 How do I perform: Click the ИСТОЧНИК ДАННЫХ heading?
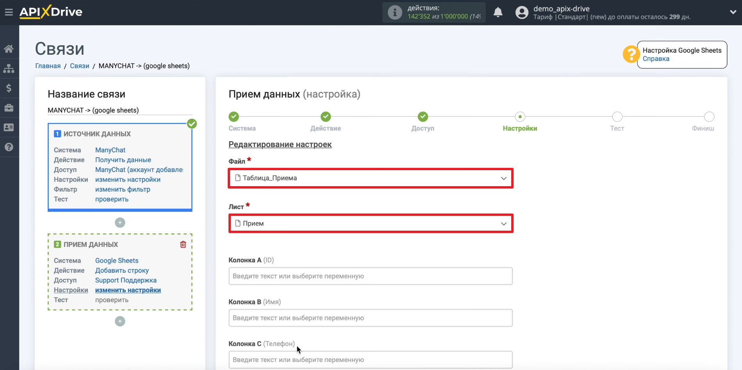97,134
